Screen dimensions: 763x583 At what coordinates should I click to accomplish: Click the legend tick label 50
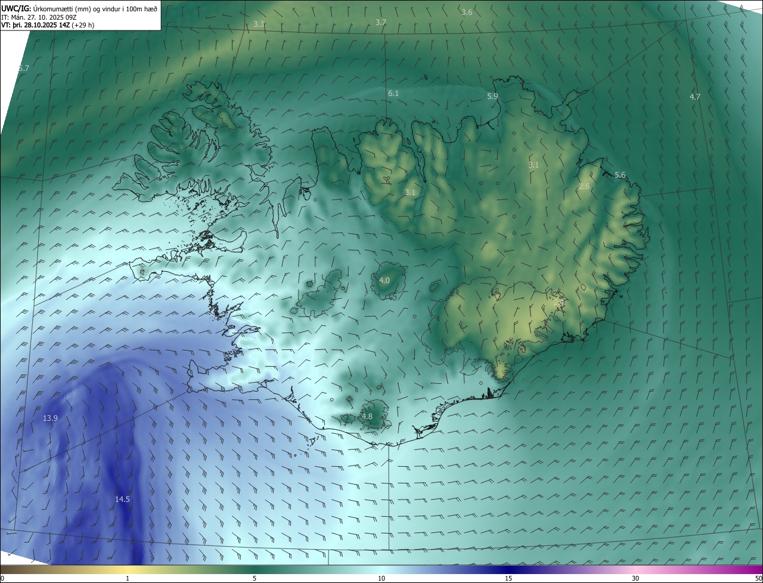coord(758,578)
